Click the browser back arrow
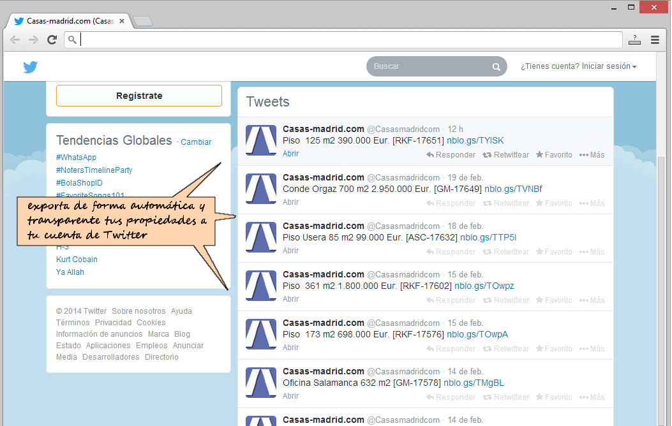Image resolution: width=672 pixels, height=426 pixels. click(x=15, y=40)
